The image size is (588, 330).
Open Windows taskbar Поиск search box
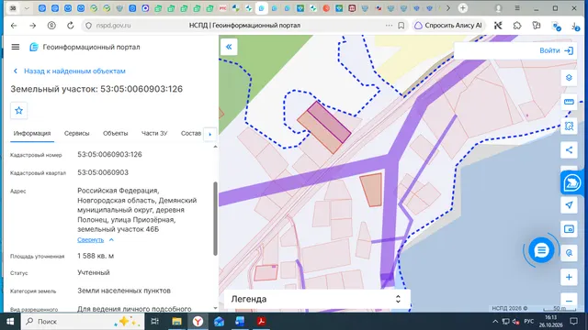(84, 322)
